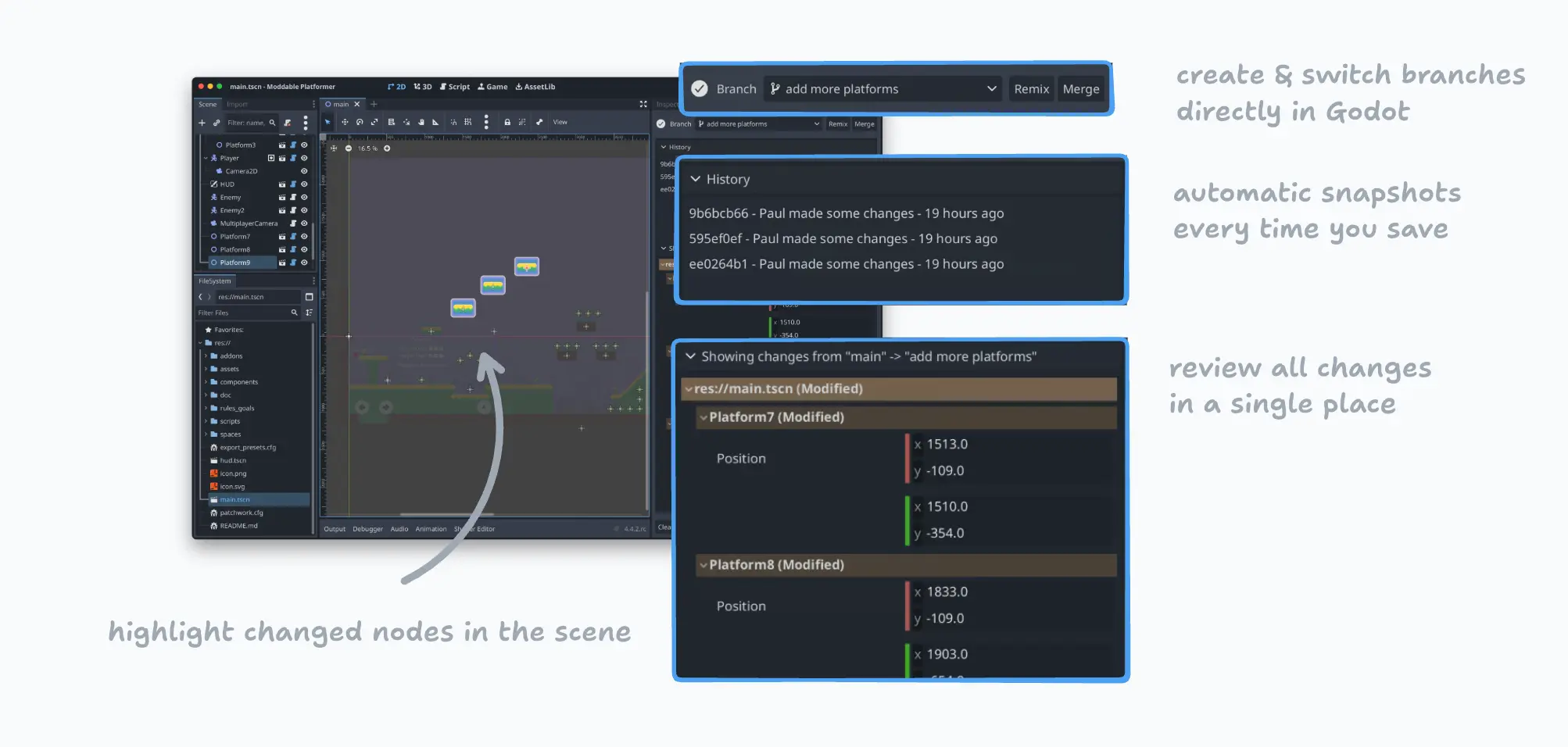
Task: Switch to the Script workspace
Action: tap(455, 87)
